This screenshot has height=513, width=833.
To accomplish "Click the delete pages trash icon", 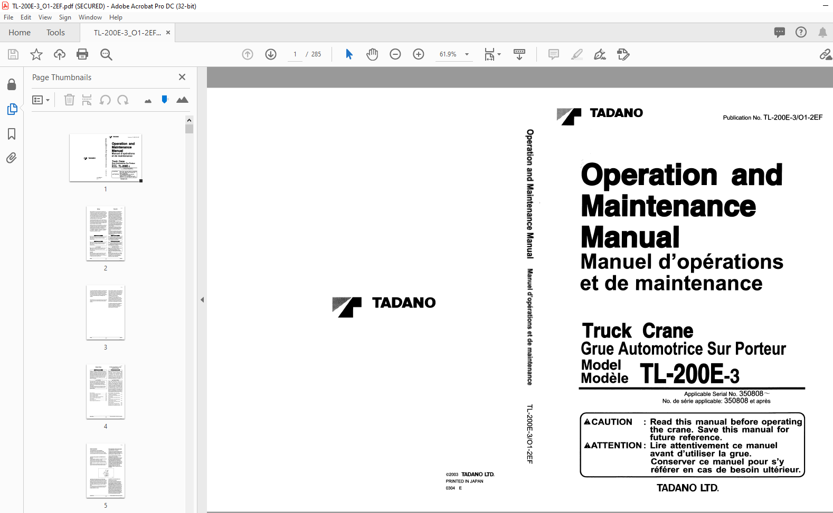I will [69, 100].
